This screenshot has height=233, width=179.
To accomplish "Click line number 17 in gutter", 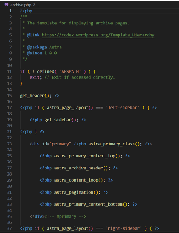I will (x=9, y=108).
